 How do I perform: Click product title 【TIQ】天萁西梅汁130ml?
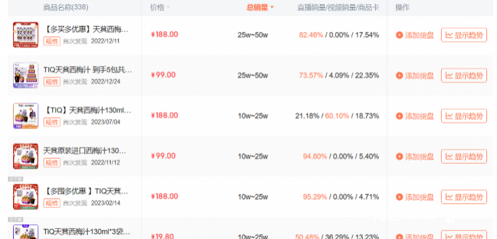point(87,110)
